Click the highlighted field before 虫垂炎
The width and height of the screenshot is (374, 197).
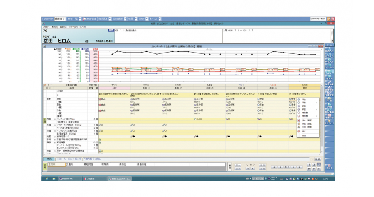click(x=57, y=164)
